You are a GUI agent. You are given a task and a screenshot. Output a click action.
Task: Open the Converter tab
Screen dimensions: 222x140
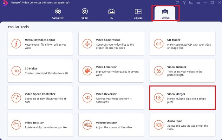pos(58,14)
